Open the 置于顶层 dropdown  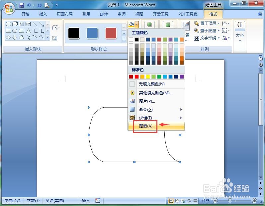[219, 23]
